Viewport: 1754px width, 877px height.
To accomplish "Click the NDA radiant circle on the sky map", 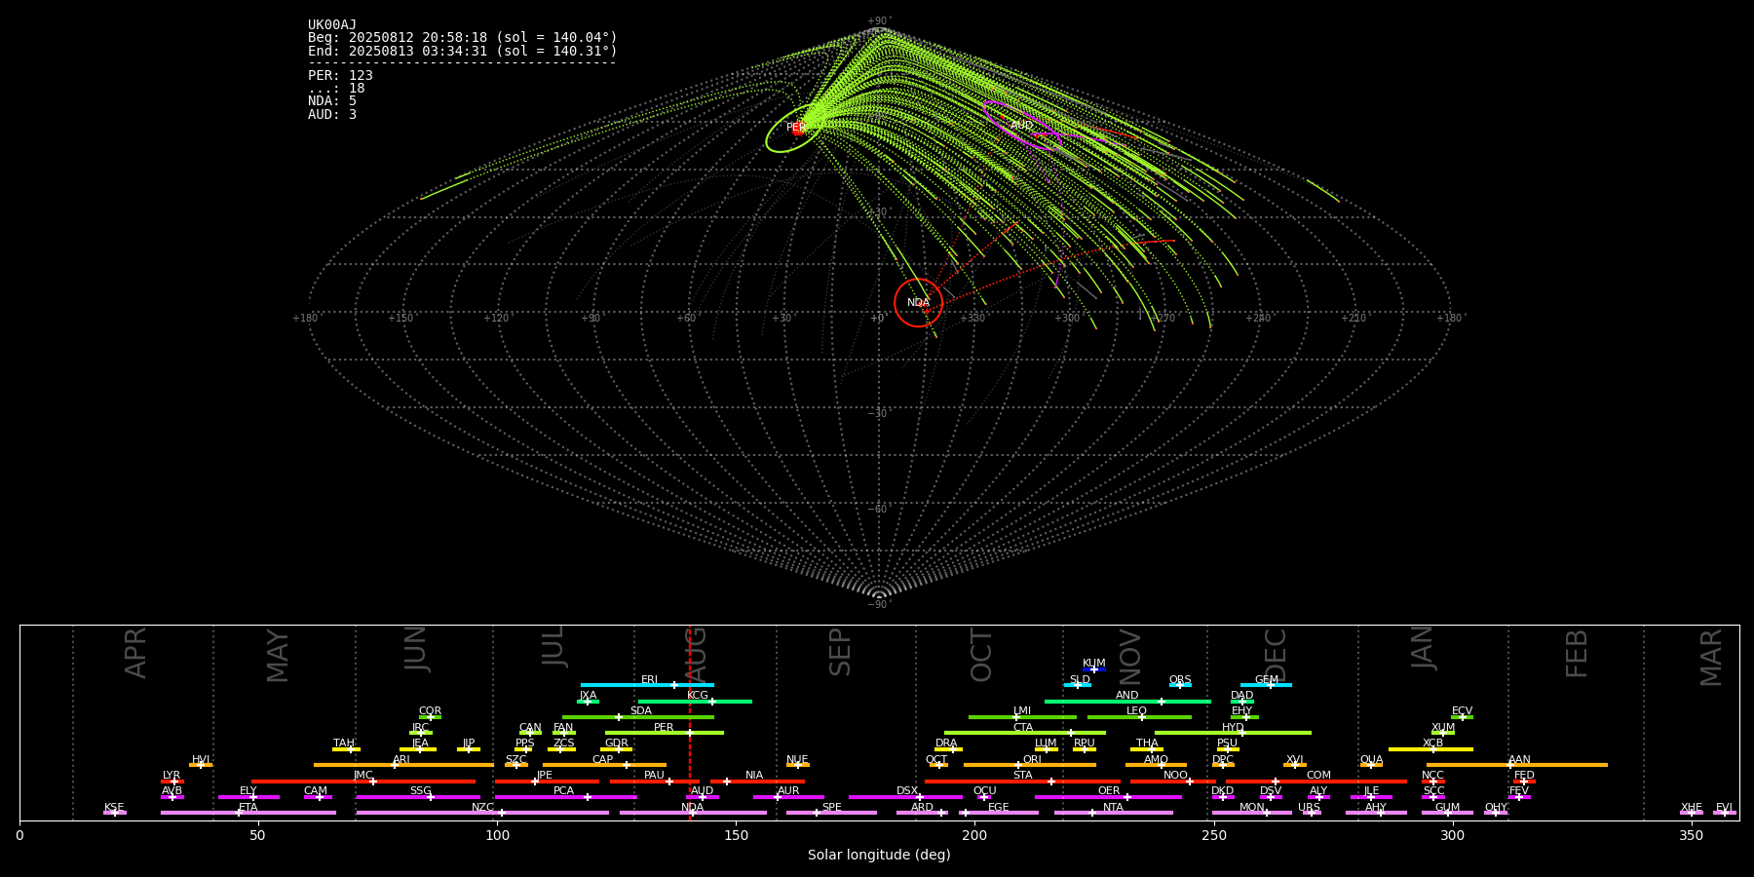I will pos(918,302).
